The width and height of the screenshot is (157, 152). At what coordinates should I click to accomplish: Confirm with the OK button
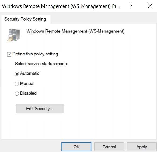click(76, 147)
